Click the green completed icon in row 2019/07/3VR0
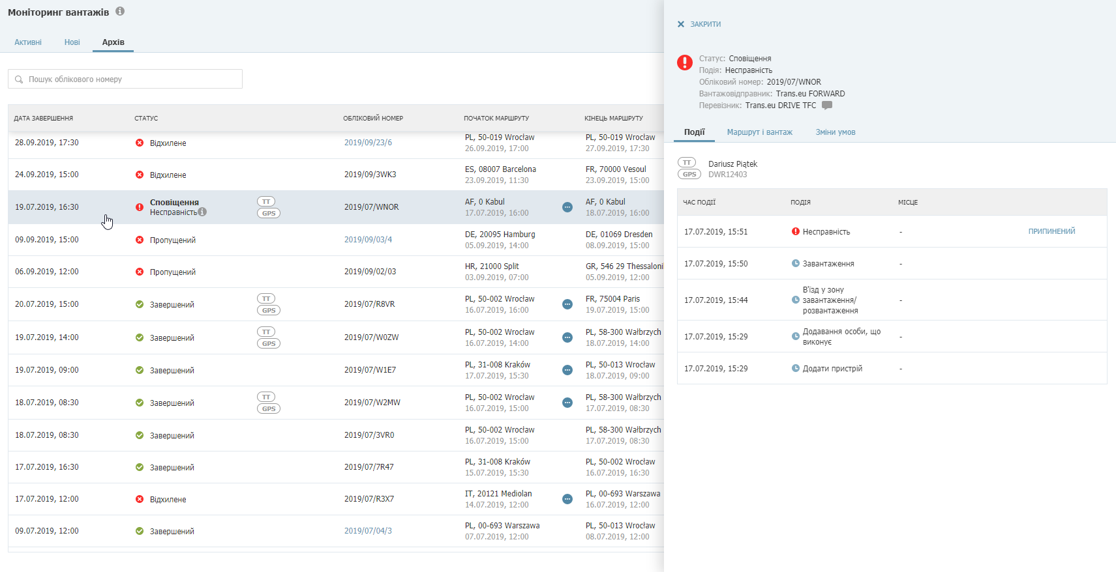 point(140,435)
